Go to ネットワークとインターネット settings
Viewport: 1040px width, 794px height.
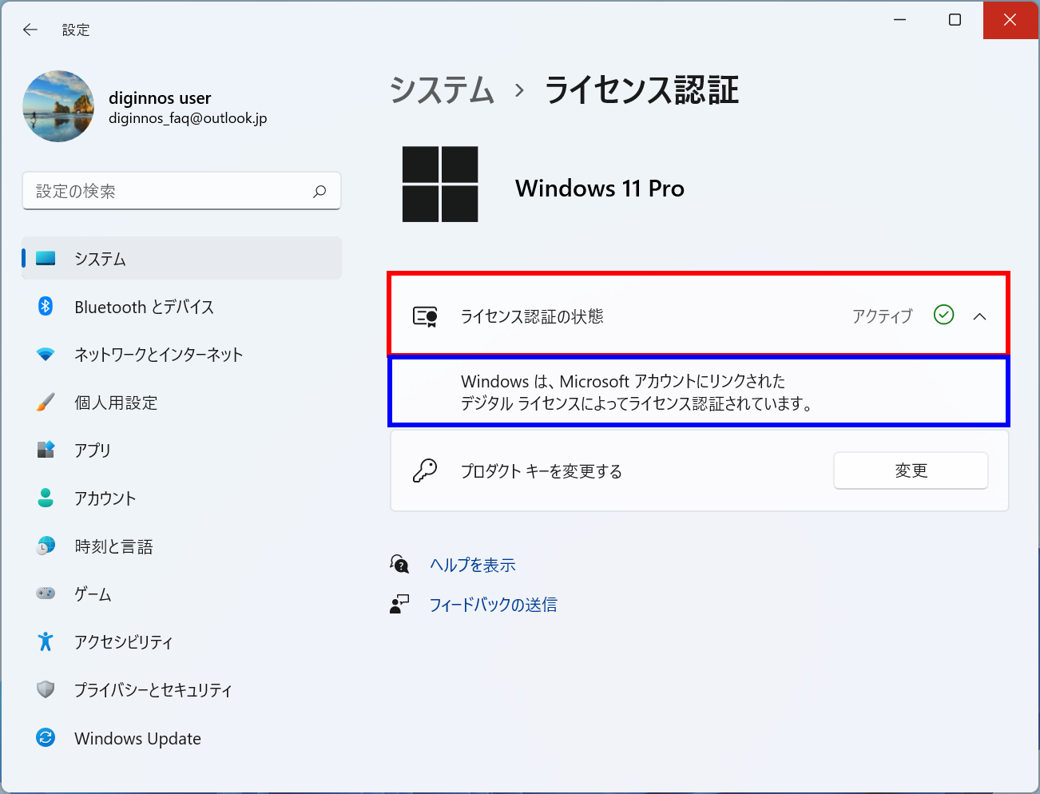click(x=182, y=354)
